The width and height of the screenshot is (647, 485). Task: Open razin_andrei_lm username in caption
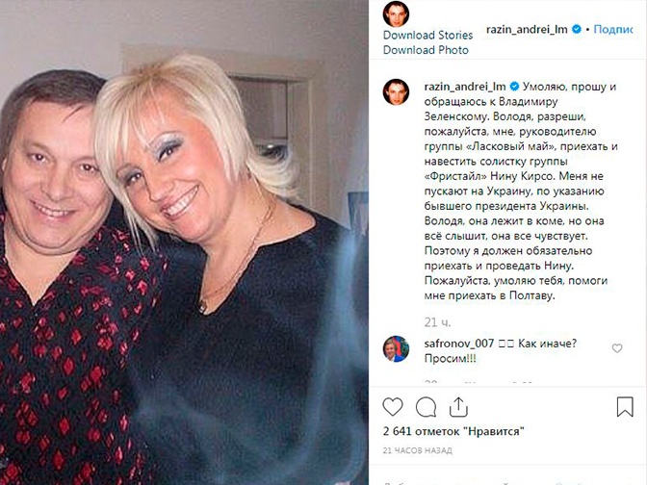pos(465,87)
